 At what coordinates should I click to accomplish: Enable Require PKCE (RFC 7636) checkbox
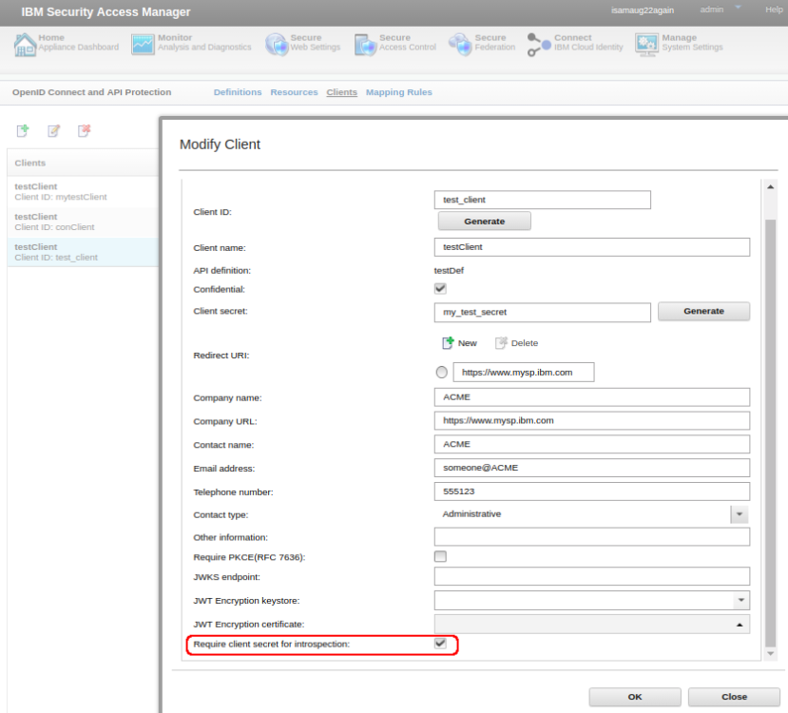pos(440,556)
